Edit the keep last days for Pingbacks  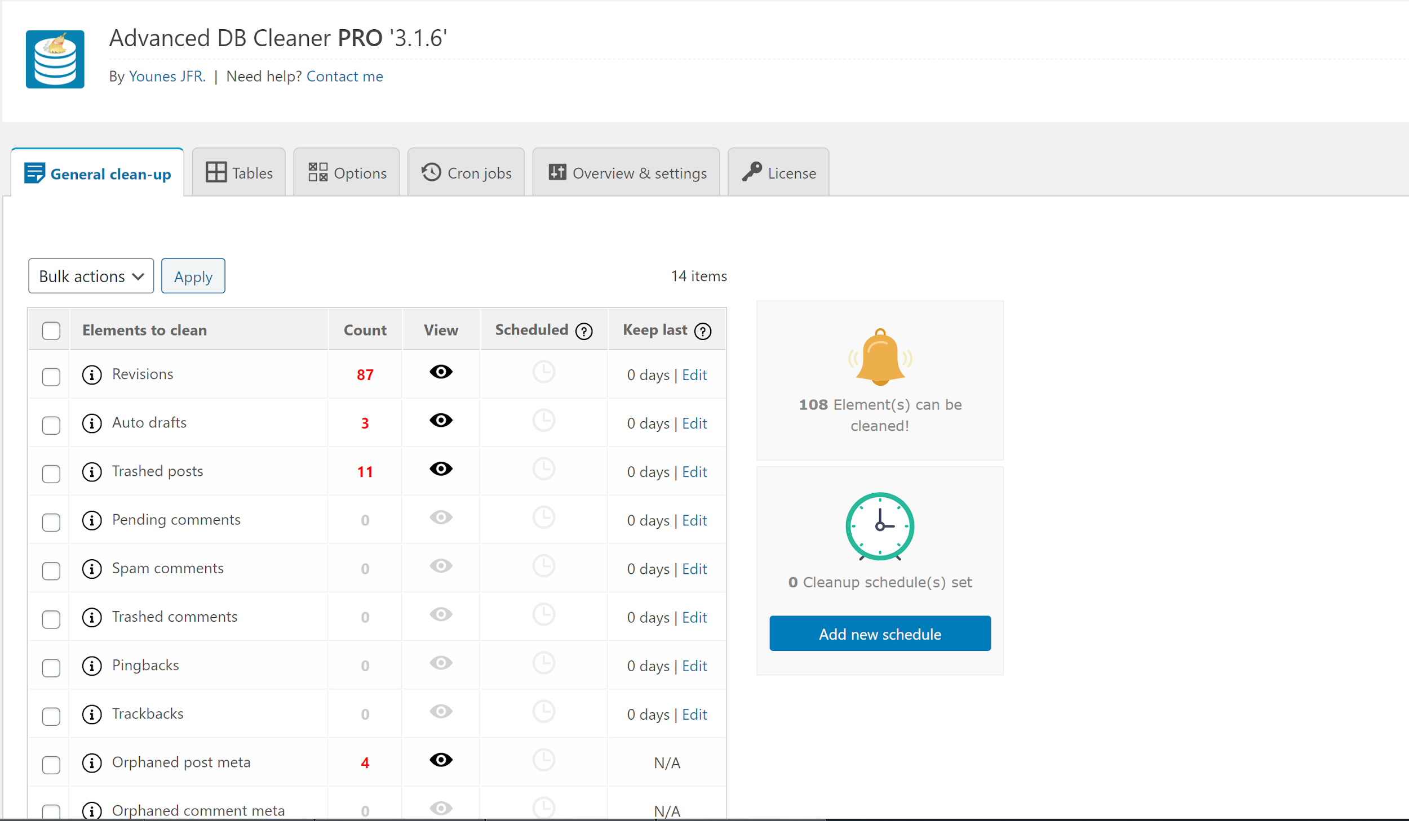pos(694,666)
